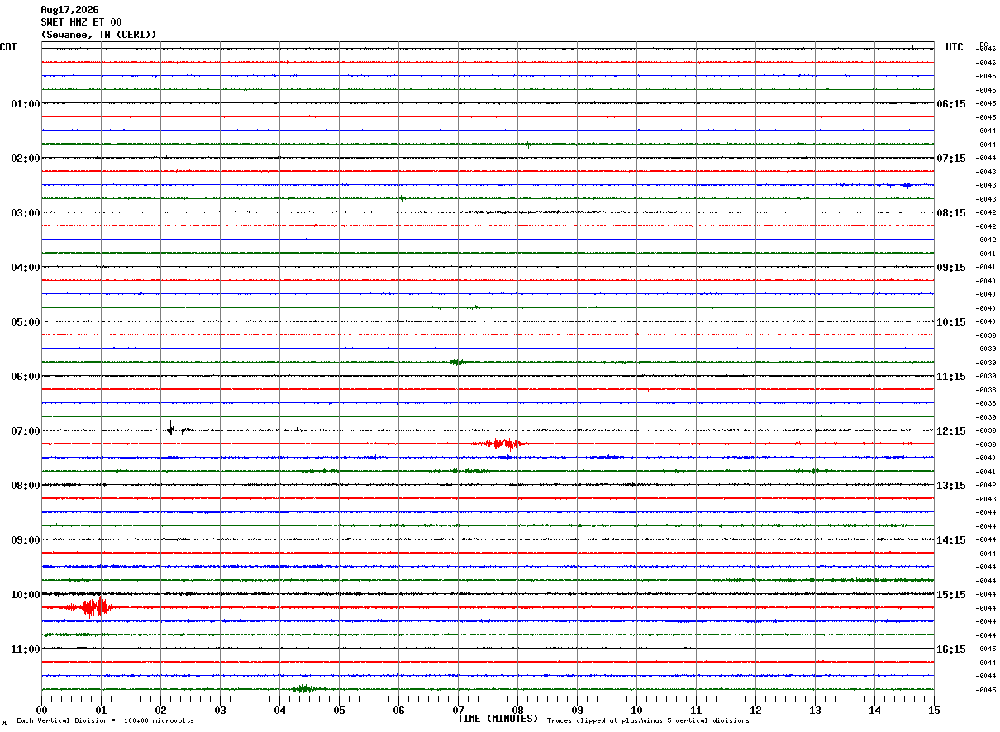Image resolution: width=1000 pixels, height=732 pixels.
Task: Click minute 12 tick label on bottom axis
Action: click(x=755, y=710)
